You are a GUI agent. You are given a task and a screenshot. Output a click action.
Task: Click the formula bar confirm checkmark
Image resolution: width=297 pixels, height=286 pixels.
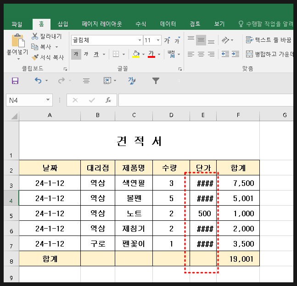(x=92, y=100)
